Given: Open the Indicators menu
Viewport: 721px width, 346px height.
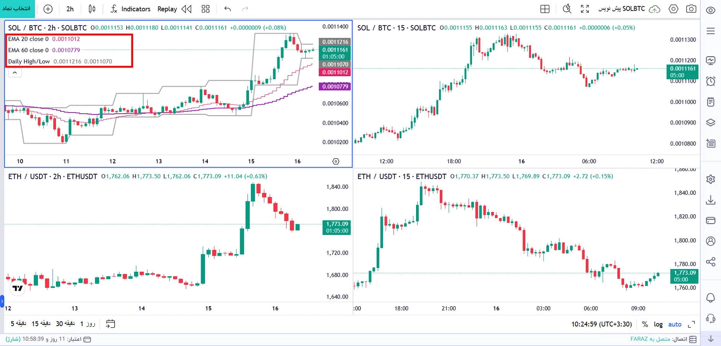Looking at the screenshot, I should point(130,9).
